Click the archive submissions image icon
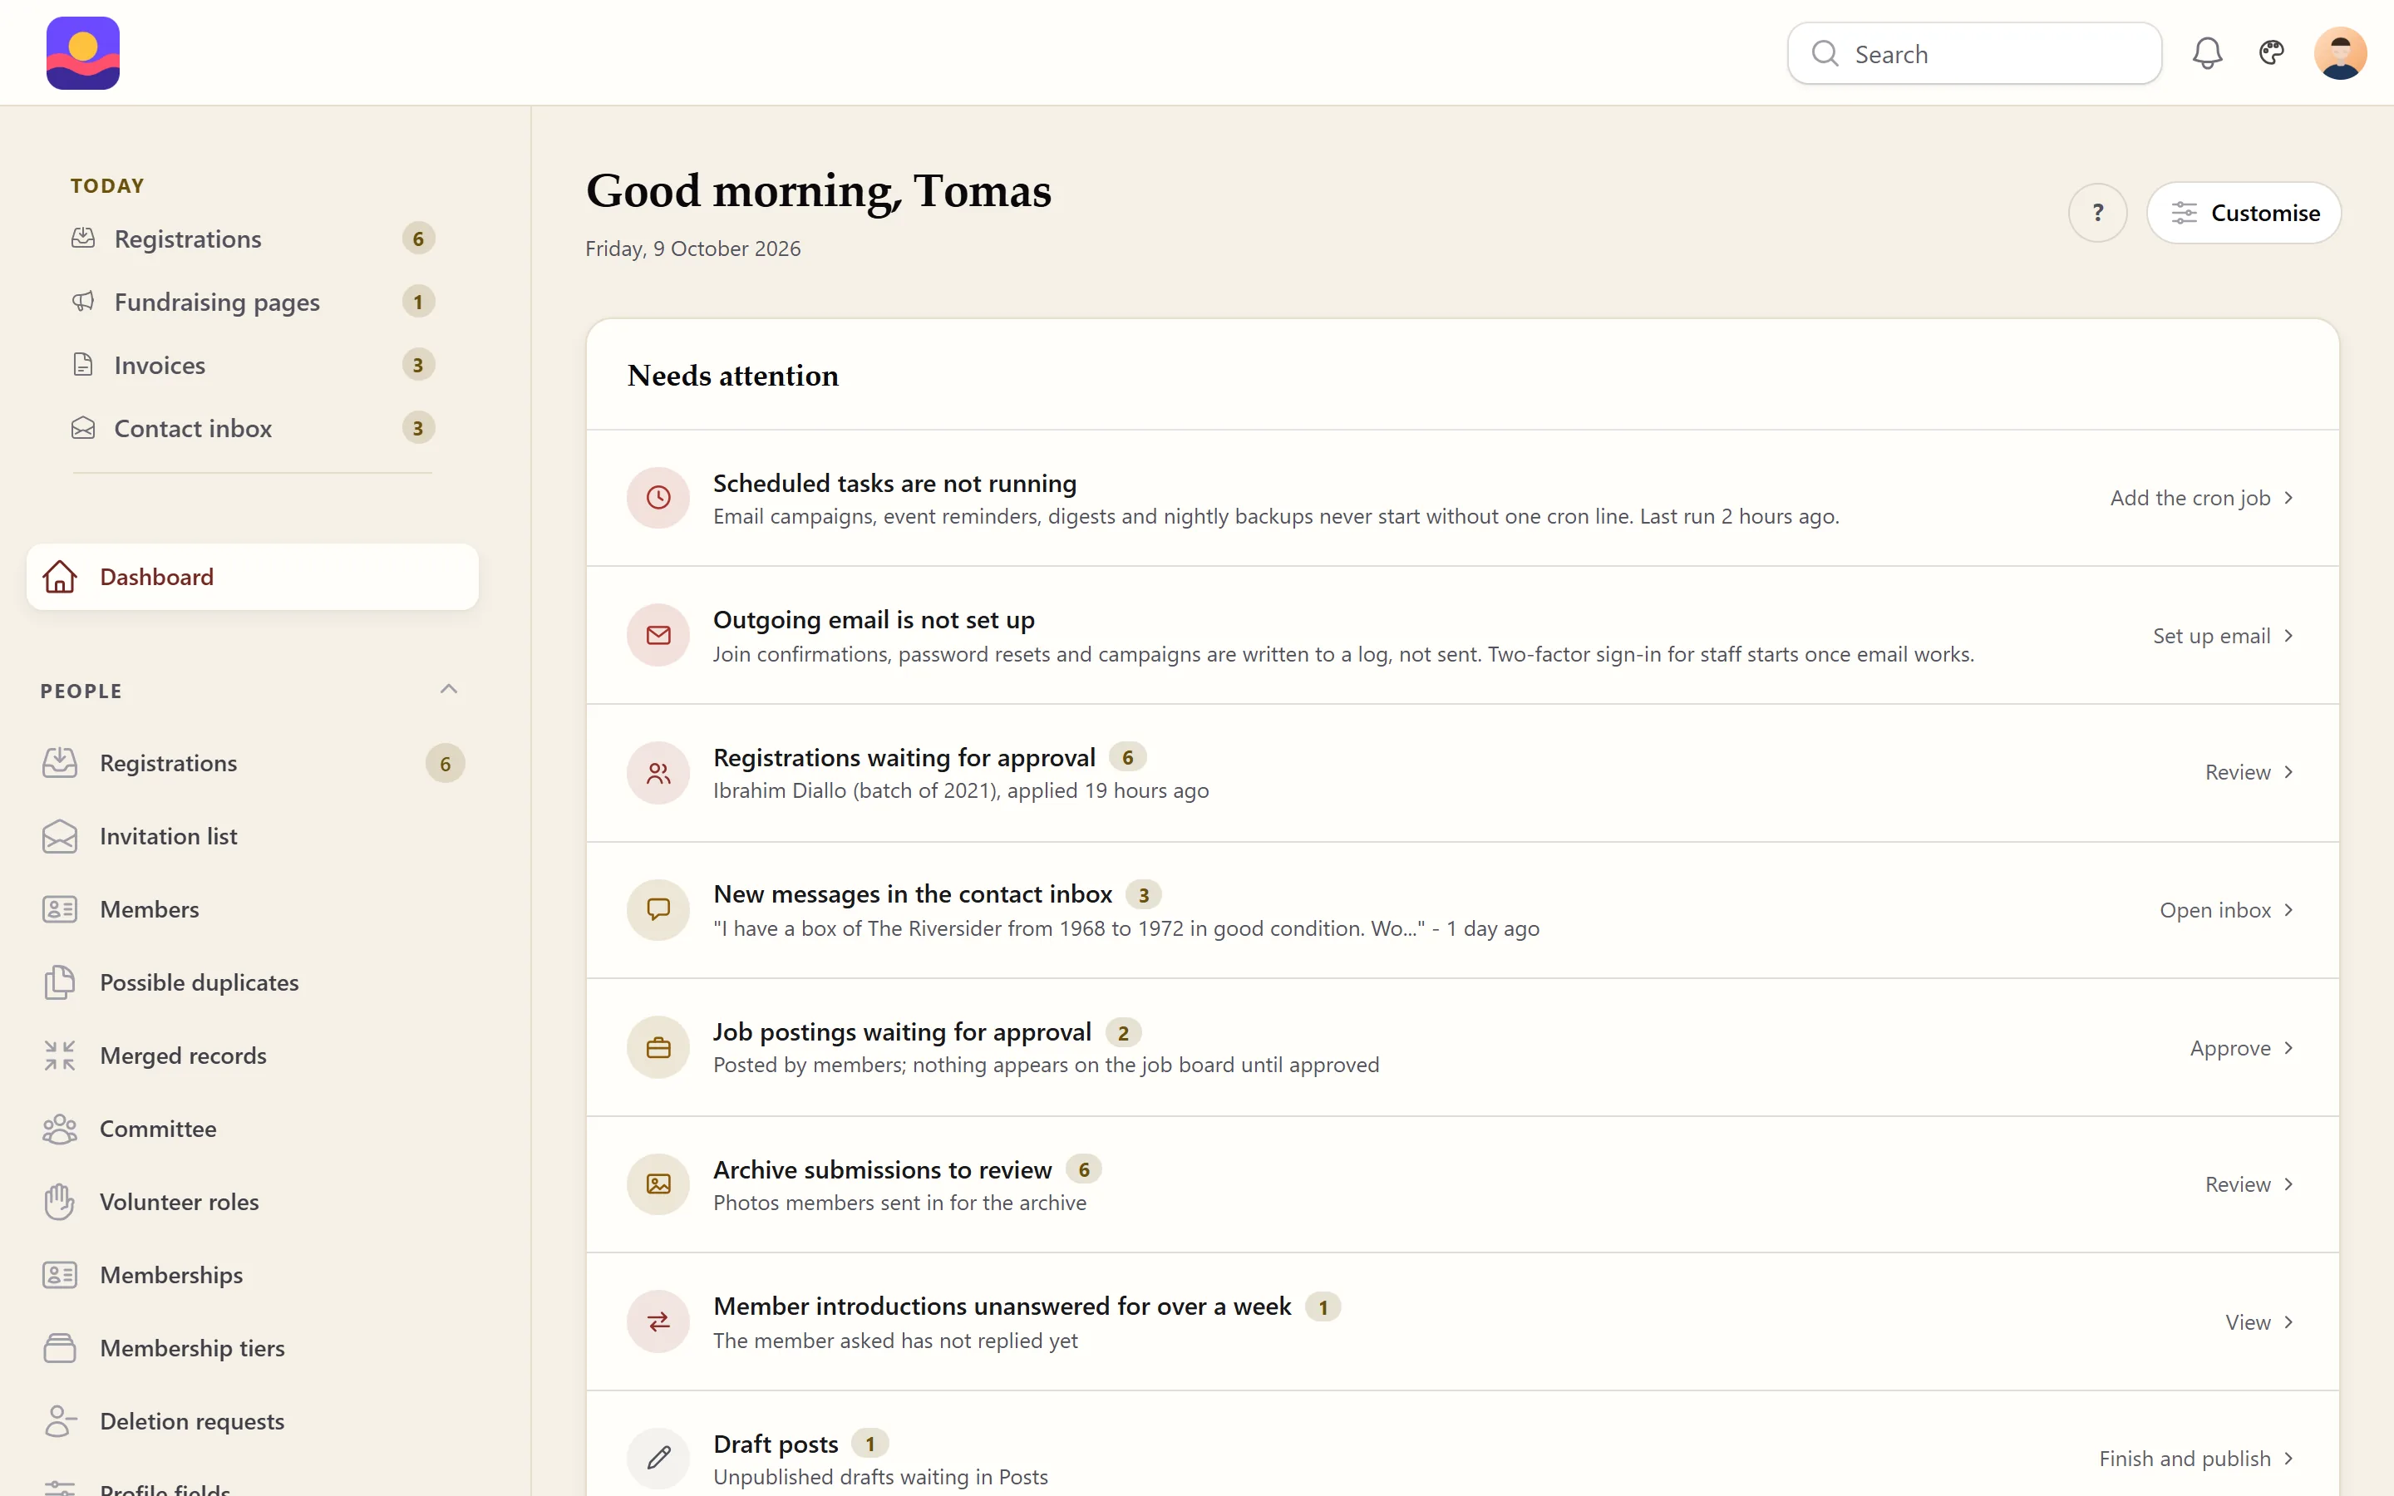The width and height of the screenshot is (2394, 1496). (658, 1184)
